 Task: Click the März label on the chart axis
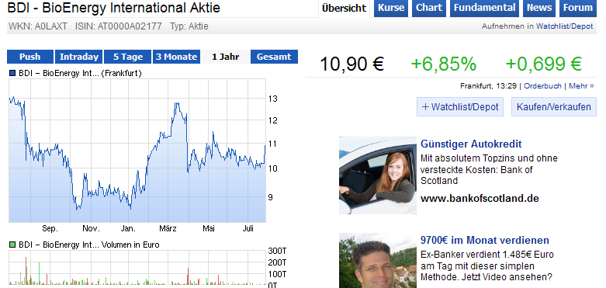(168, 228)
